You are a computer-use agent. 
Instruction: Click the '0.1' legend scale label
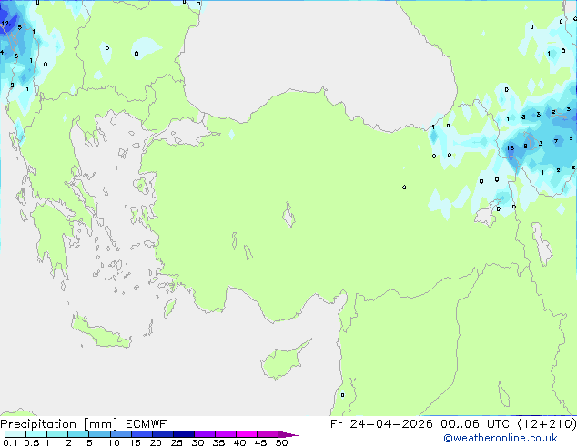(x=10, y=442)
